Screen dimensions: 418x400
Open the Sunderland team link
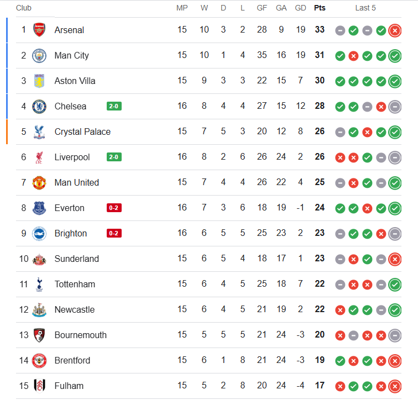76,259
